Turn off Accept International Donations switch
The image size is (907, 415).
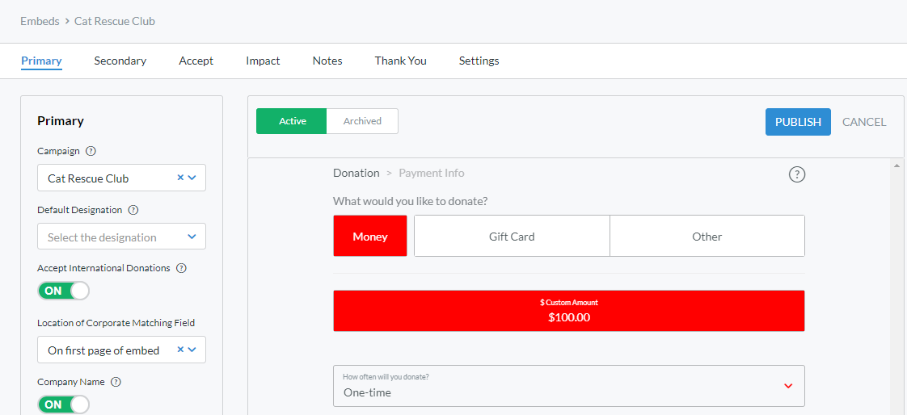click(x=64, y=291)
